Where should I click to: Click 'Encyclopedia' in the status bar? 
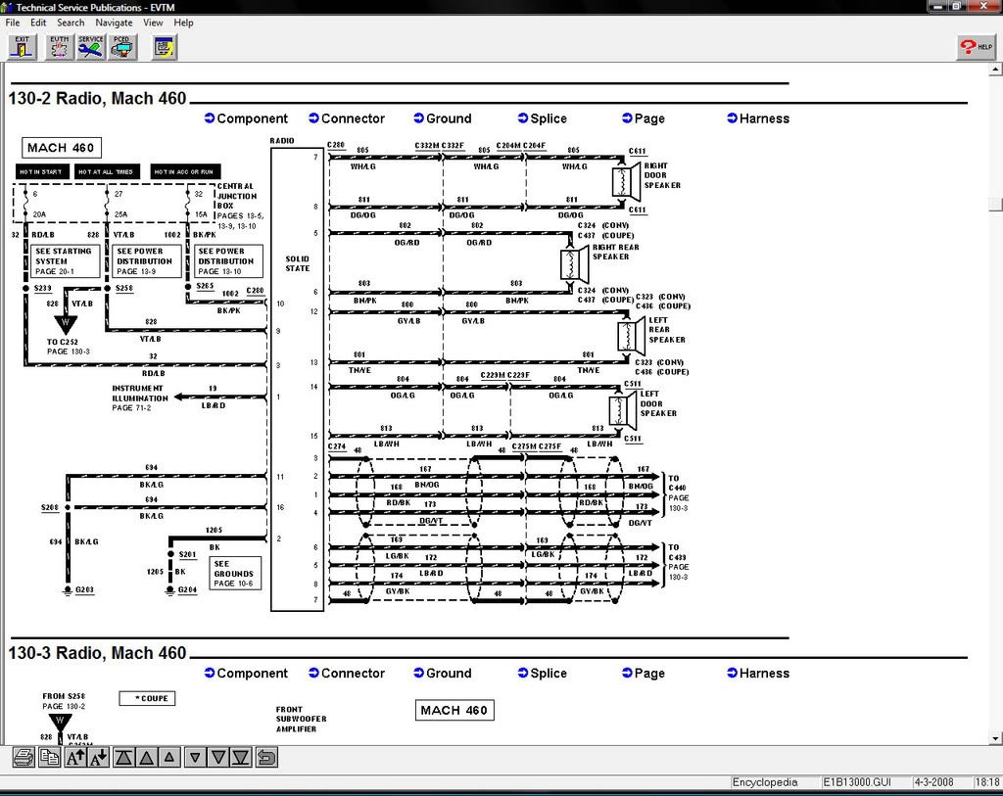click(764, 782)
